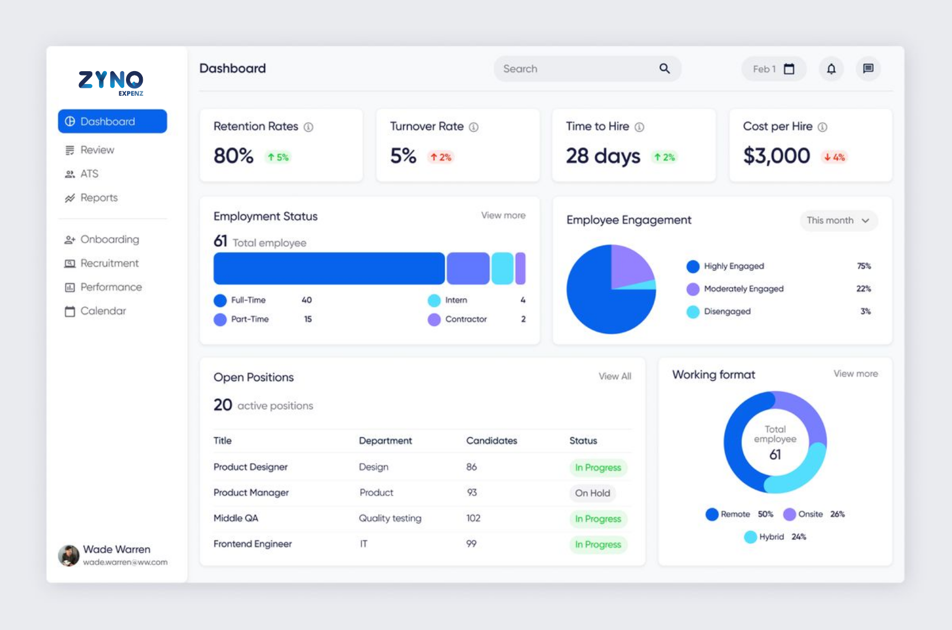Screen dimensions: 952x630
Task: Click Time to Hire info icon
Action: tap(640, 127)
